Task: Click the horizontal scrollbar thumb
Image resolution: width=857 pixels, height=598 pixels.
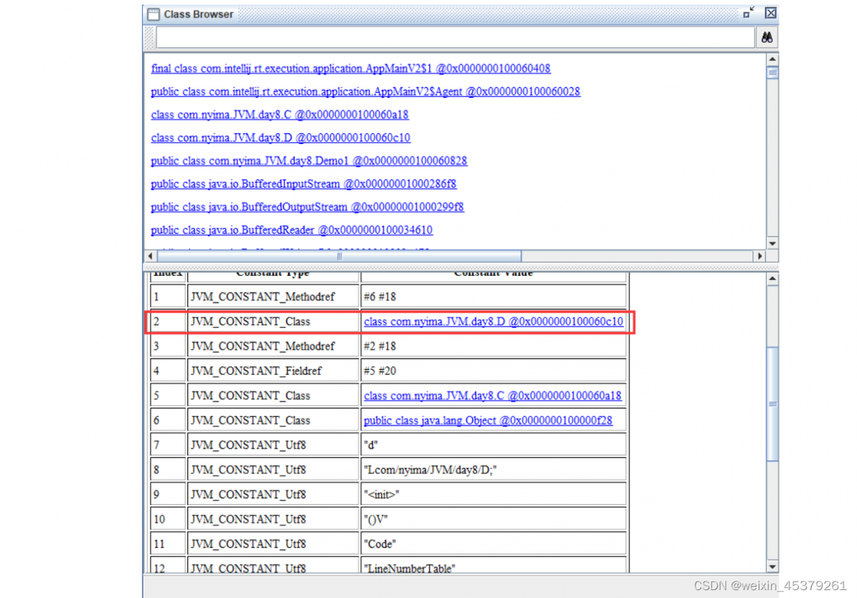Action: click(x=339, y=256)
